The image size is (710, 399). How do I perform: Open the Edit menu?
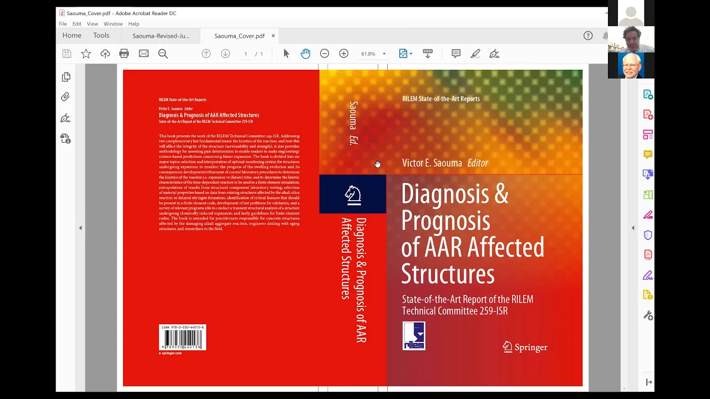click(x=77, y=24)
